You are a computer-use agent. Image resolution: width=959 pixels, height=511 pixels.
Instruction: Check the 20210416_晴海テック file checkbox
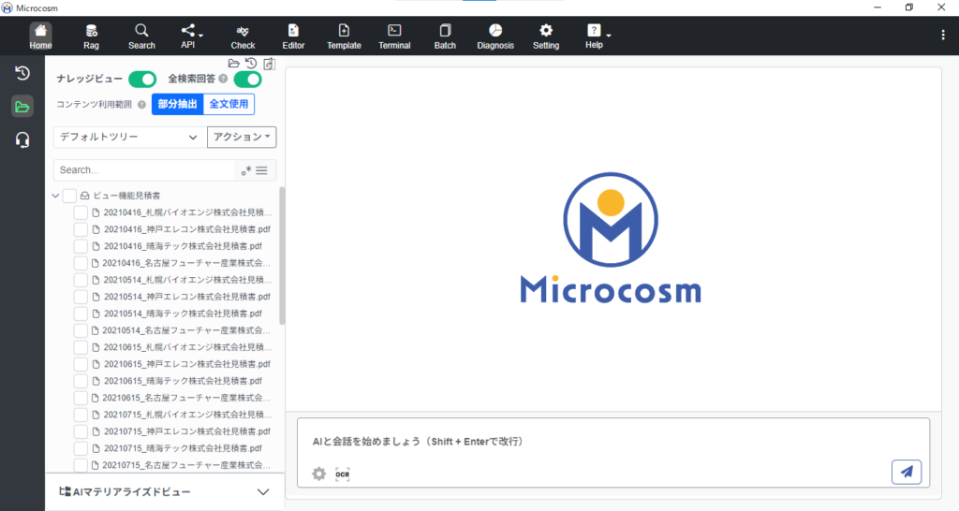pyautogui.click(x=81, y=246)
